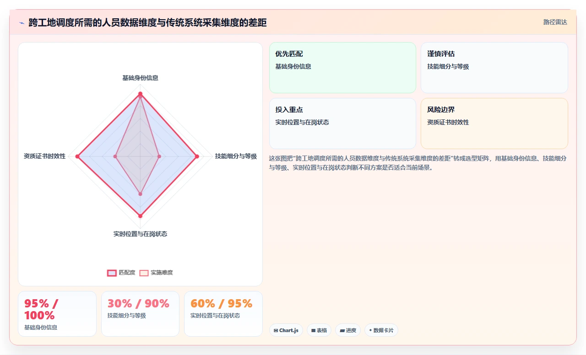Click the 路径雷达 label in header
This screenshot has width=586, height=355.
point(555,22)
